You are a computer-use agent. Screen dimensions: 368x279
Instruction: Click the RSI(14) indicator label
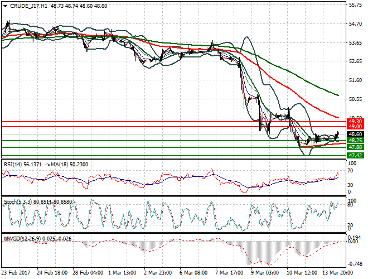tap(14, 164)
